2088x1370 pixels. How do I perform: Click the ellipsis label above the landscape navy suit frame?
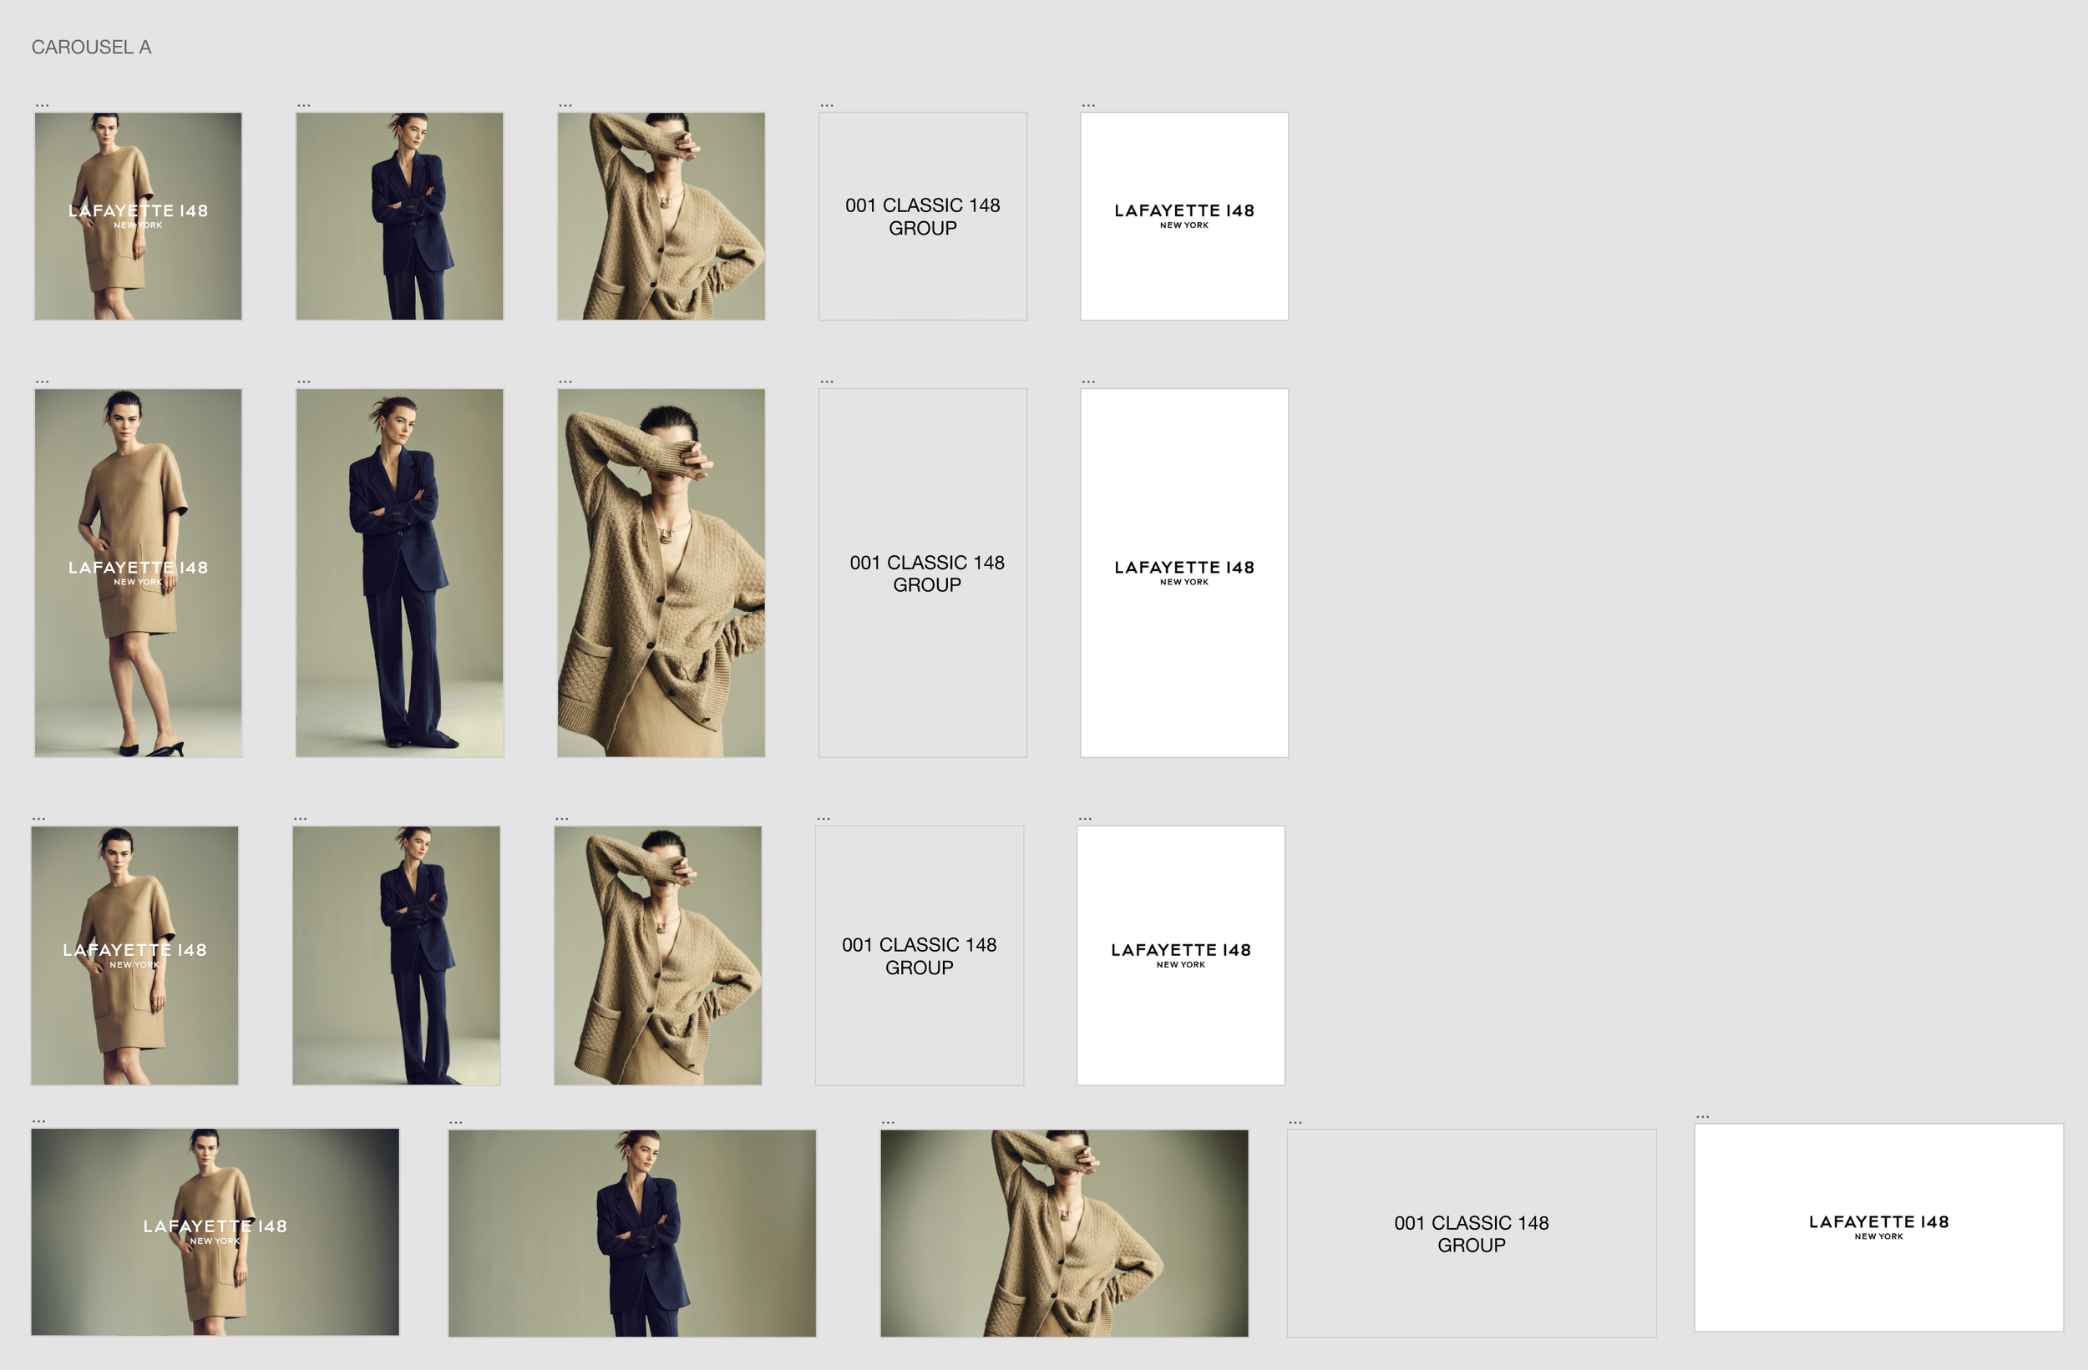[455, 1122]
